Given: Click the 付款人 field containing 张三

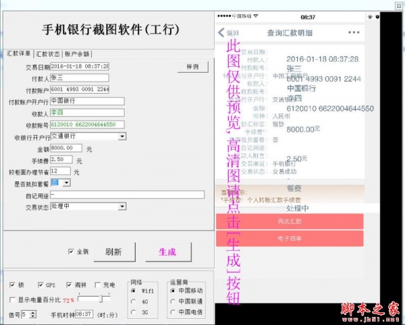Looking at the screenshot, I should tap(80, 78).
